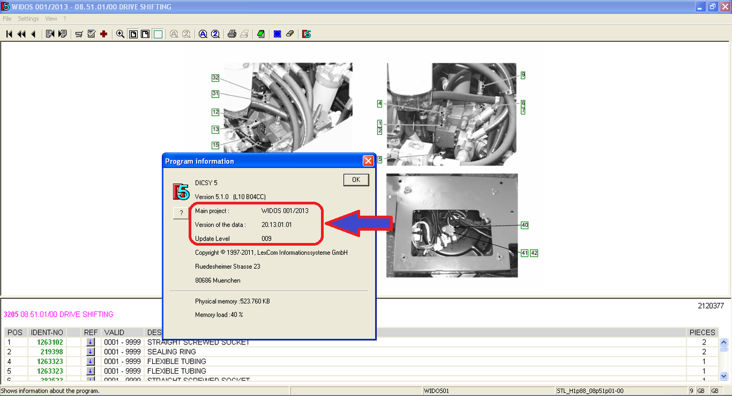Click the IDENT-NO column header
This screenshot has height=396, width=732.
point(46,333)
